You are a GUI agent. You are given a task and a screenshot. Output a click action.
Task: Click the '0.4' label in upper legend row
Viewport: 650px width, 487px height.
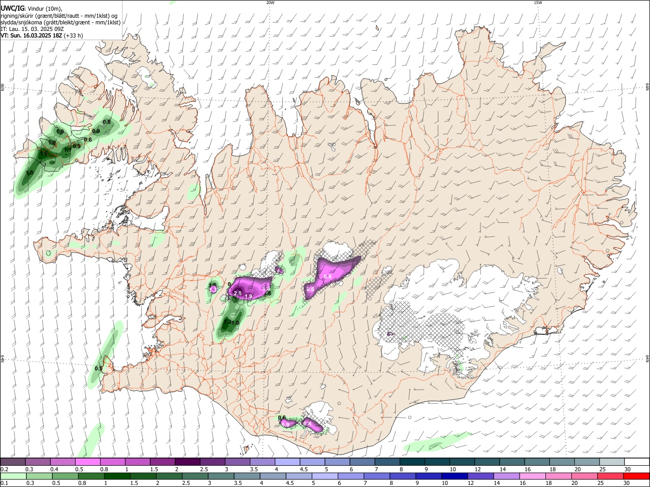[x=54, y=469]
